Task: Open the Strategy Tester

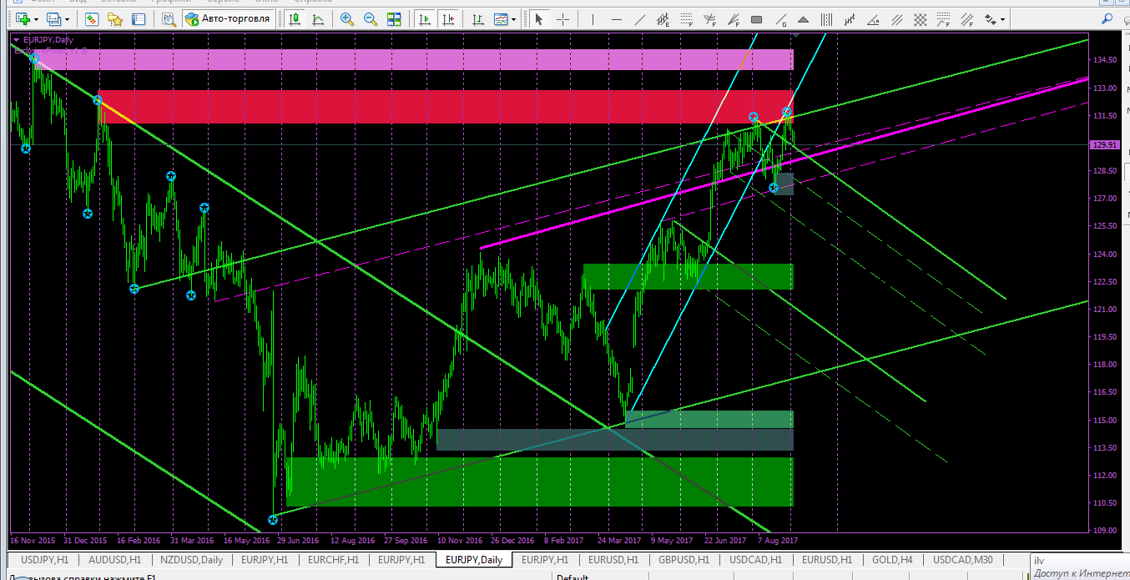Action: point(169,18)
